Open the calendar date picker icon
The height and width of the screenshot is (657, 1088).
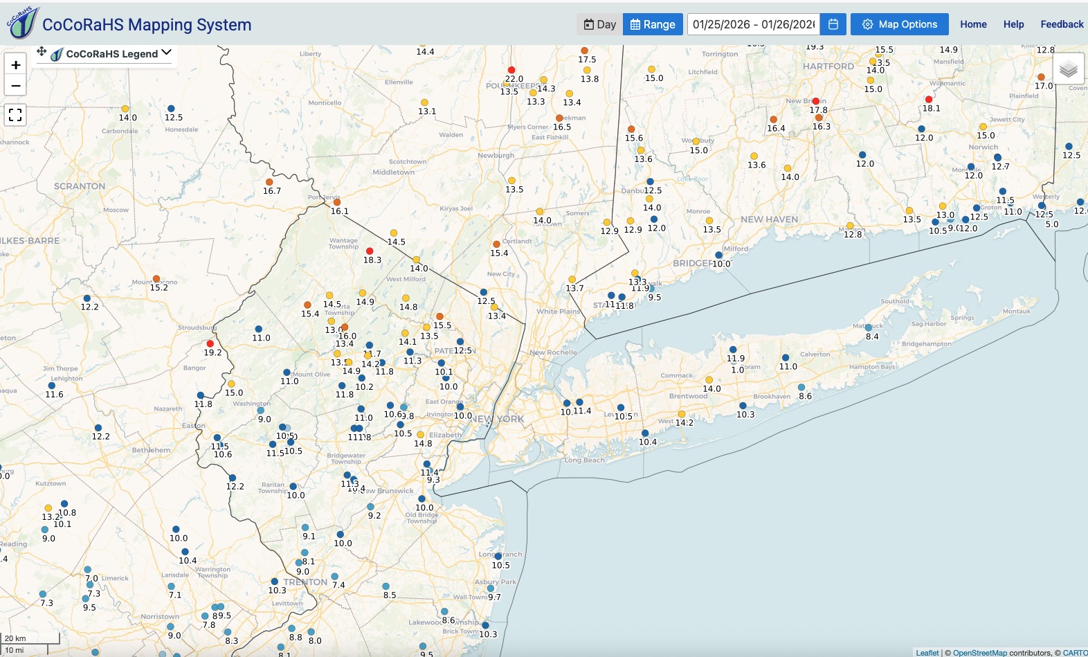coord(833,24)
